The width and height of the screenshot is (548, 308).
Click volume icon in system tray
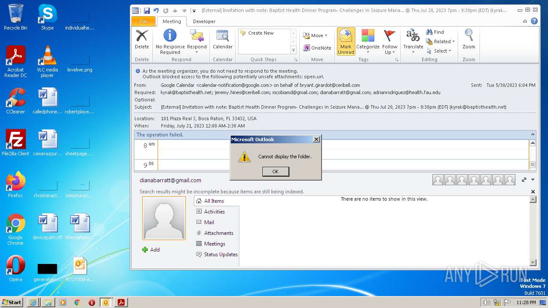(x=487, y=302)
